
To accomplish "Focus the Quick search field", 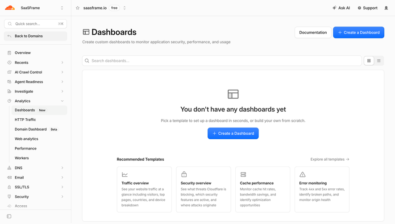I will tap(35, 24).
